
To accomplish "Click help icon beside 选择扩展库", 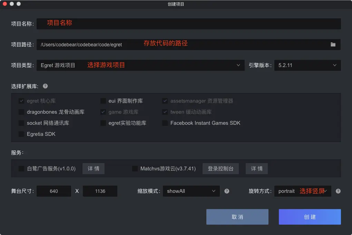I will tap(45, 86).
